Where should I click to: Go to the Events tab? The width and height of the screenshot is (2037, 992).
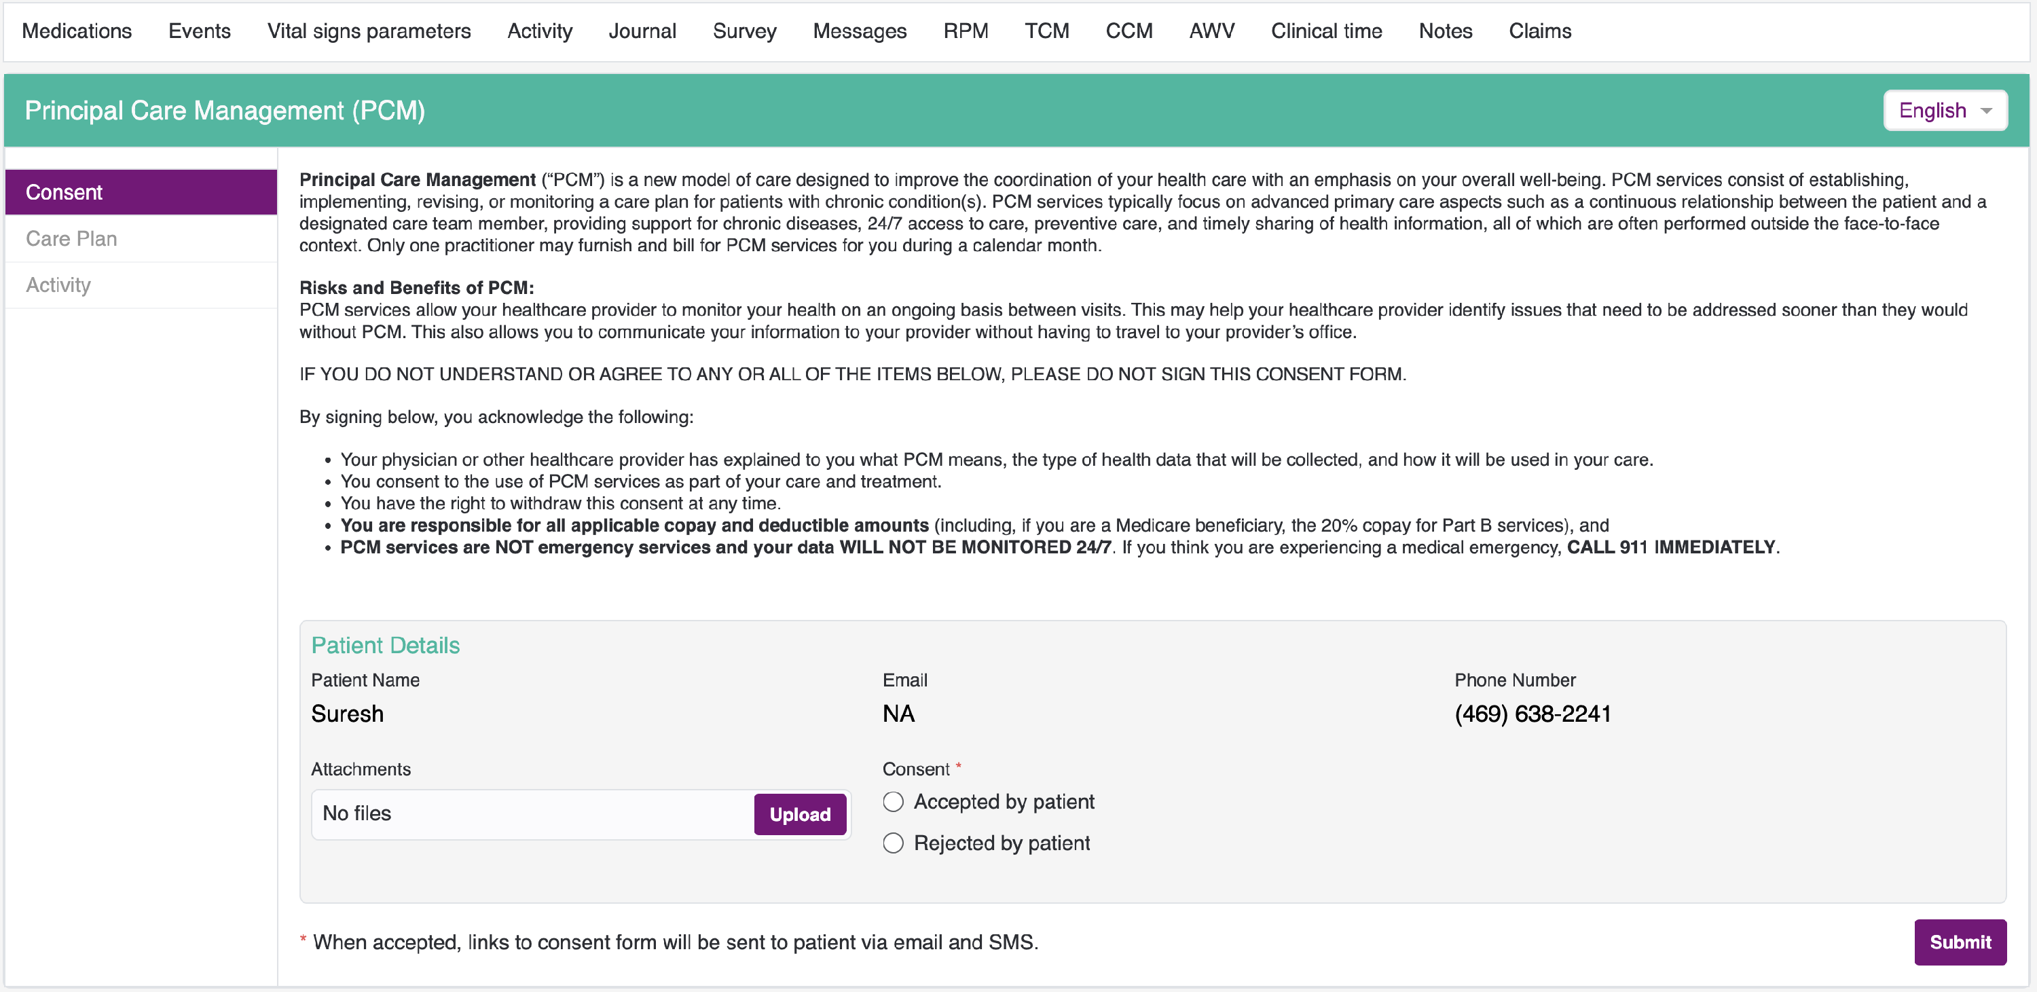(x=199, y=31)
